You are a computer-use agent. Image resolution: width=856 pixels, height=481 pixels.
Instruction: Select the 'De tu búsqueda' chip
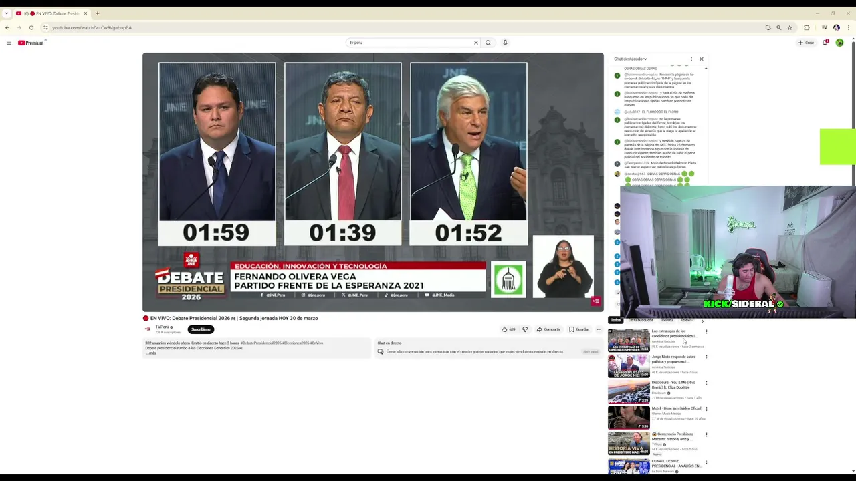tap(641, 321)
